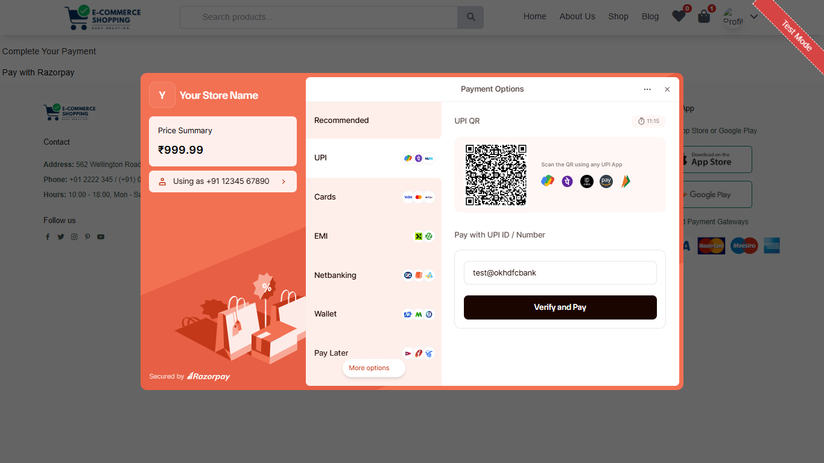The height and width of the screenshot is (463, 824).
Task: Open the About Us nav link
Action: pos(577,16)
